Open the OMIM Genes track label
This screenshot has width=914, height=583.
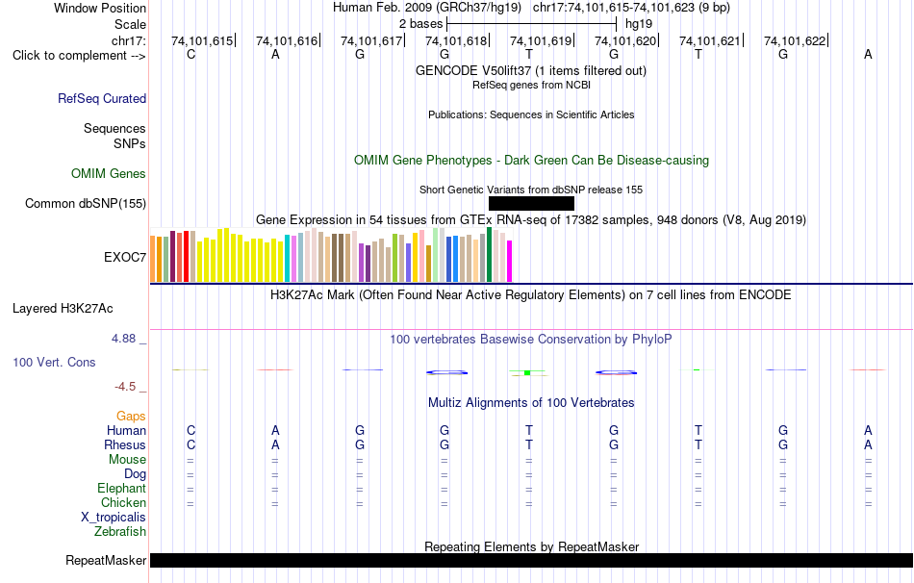pyautogui.click(x=108, y=174)
